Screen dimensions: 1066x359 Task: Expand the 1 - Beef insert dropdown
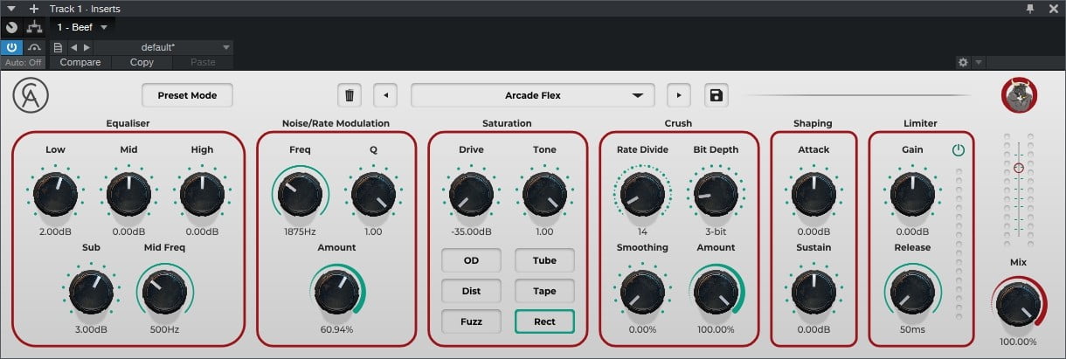coord(104,27)
